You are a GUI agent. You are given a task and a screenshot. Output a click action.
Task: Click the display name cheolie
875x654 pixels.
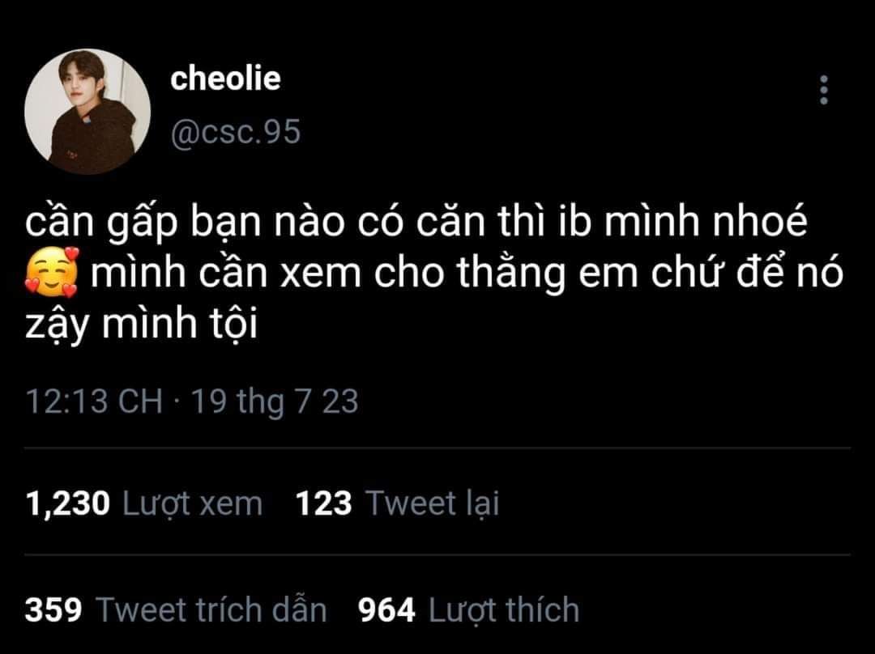click(225, 78)
